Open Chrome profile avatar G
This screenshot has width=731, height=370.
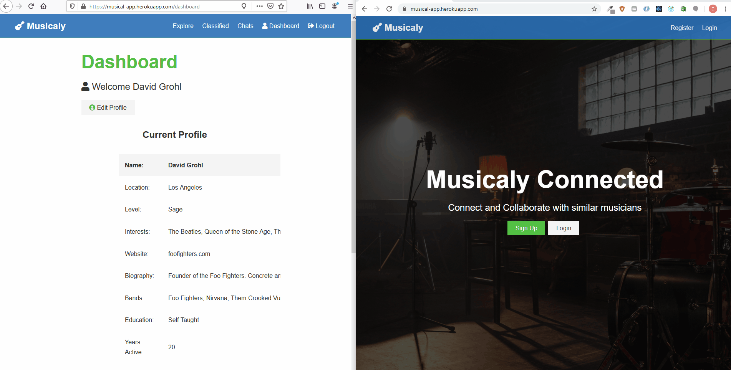click(713, 9)
